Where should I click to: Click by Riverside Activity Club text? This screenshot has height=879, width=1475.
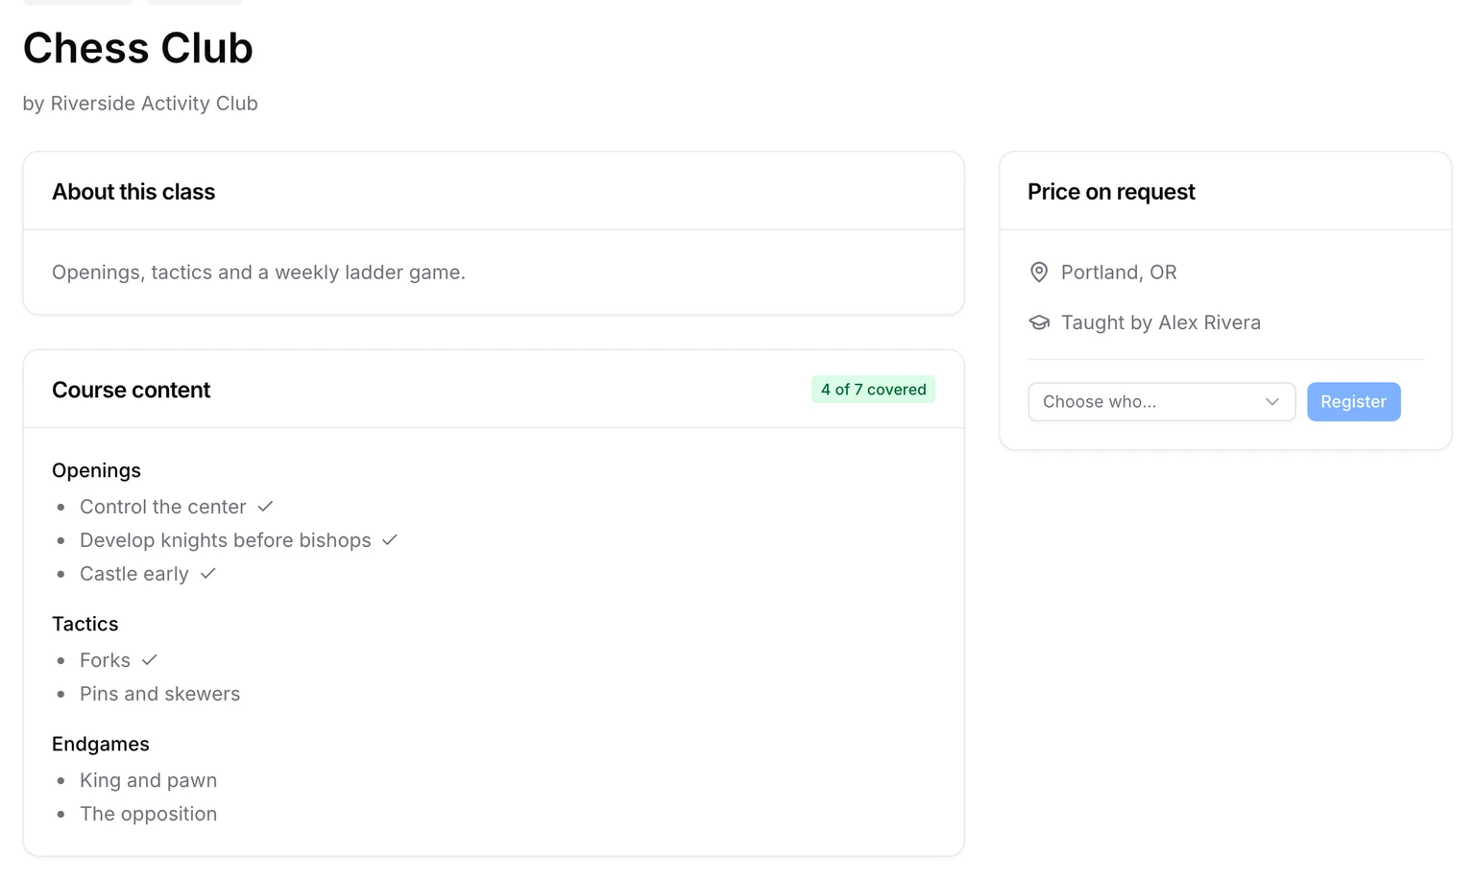click(x=140, y=104)
